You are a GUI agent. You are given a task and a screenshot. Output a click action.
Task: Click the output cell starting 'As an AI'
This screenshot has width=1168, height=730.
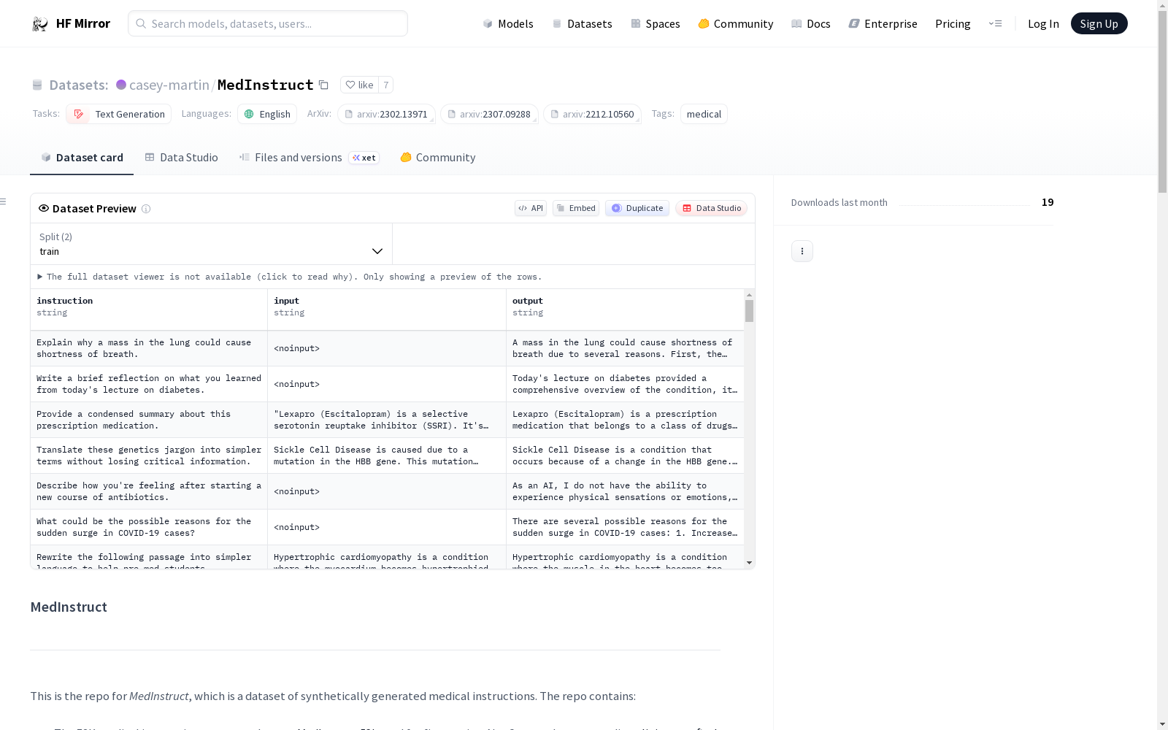pyautogui.click(x=625, y=491)
